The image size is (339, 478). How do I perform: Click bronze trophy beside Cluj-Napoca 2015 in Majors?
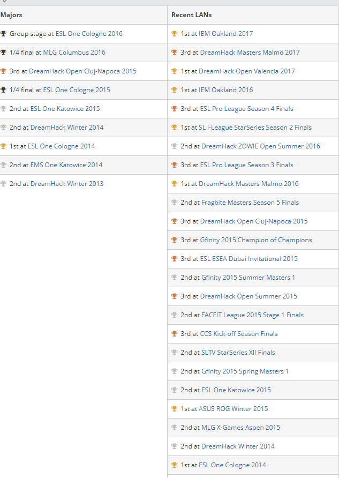point(3,71)
